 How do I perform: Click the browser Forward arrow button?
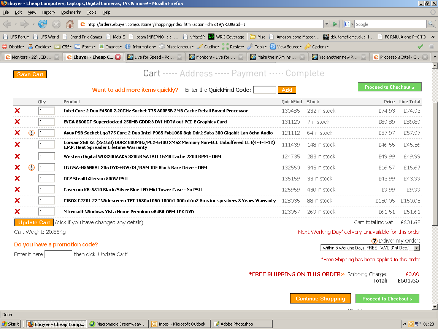[25, 24]
